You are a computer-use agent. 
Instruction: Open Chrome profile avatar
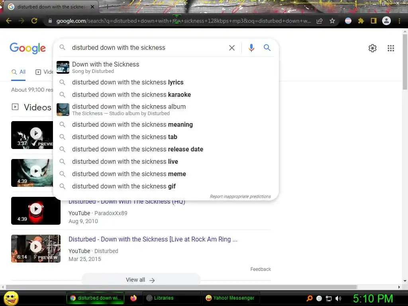[386, 21]
